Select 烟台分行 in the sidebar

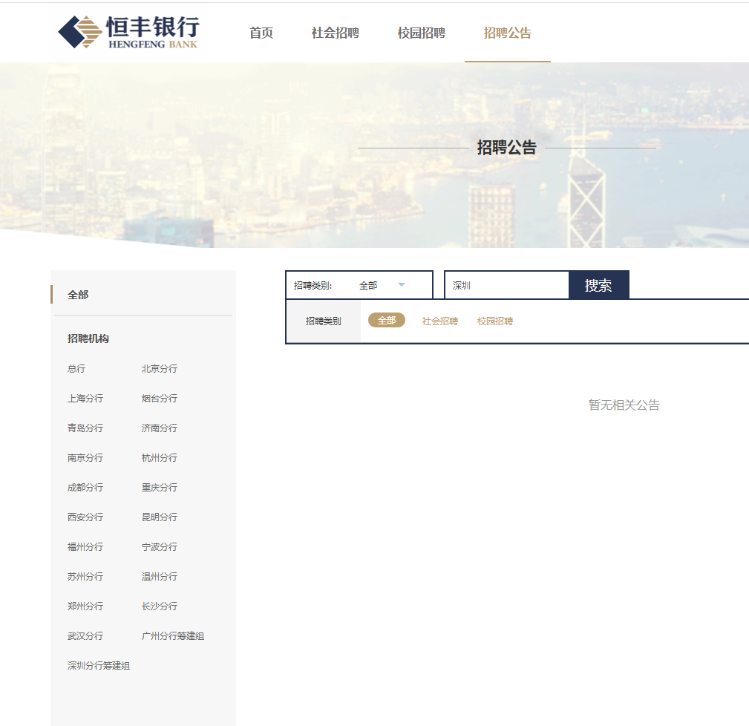pyautogui.click(x=160, y=399)
